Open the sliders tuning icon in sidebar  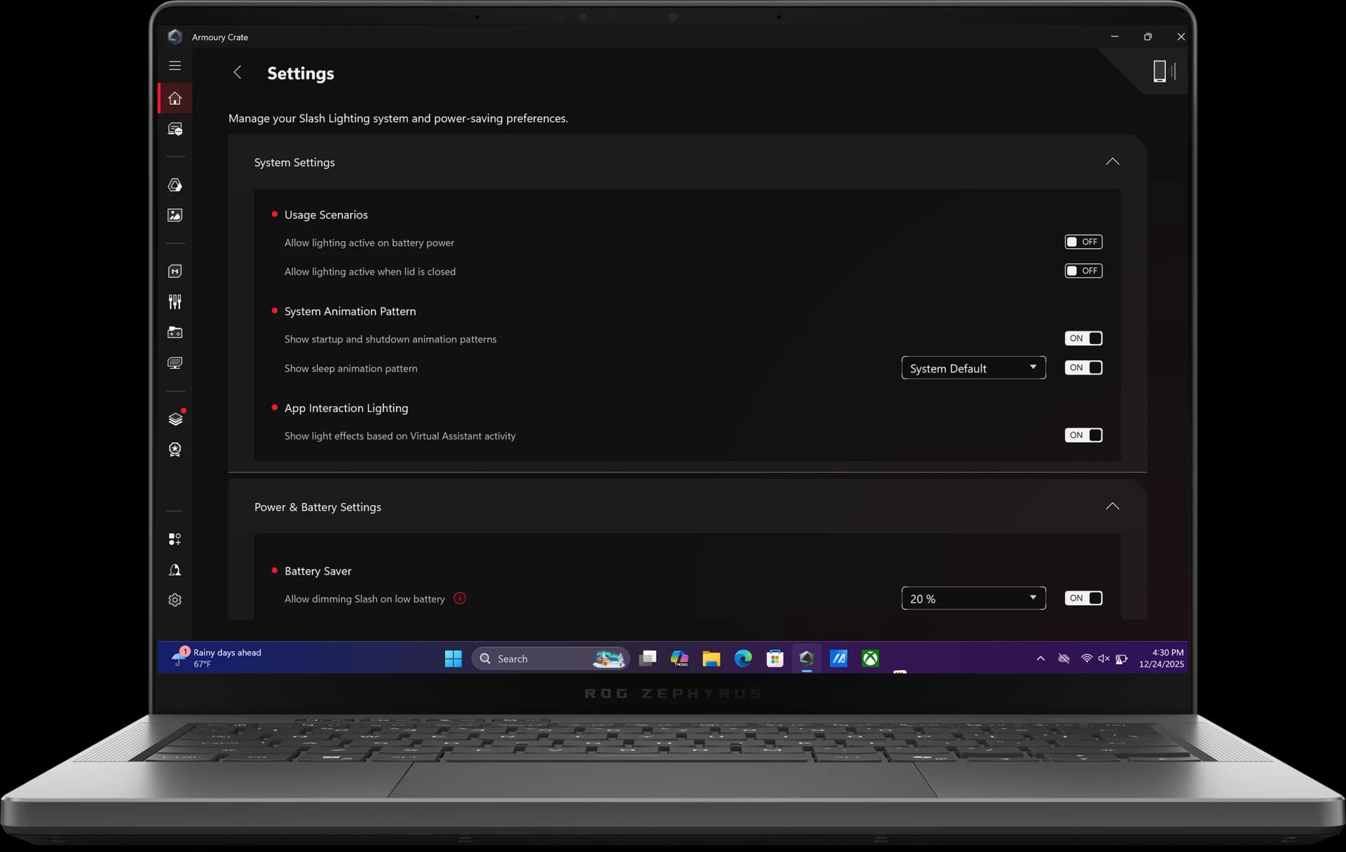click(x=175, y=302)
